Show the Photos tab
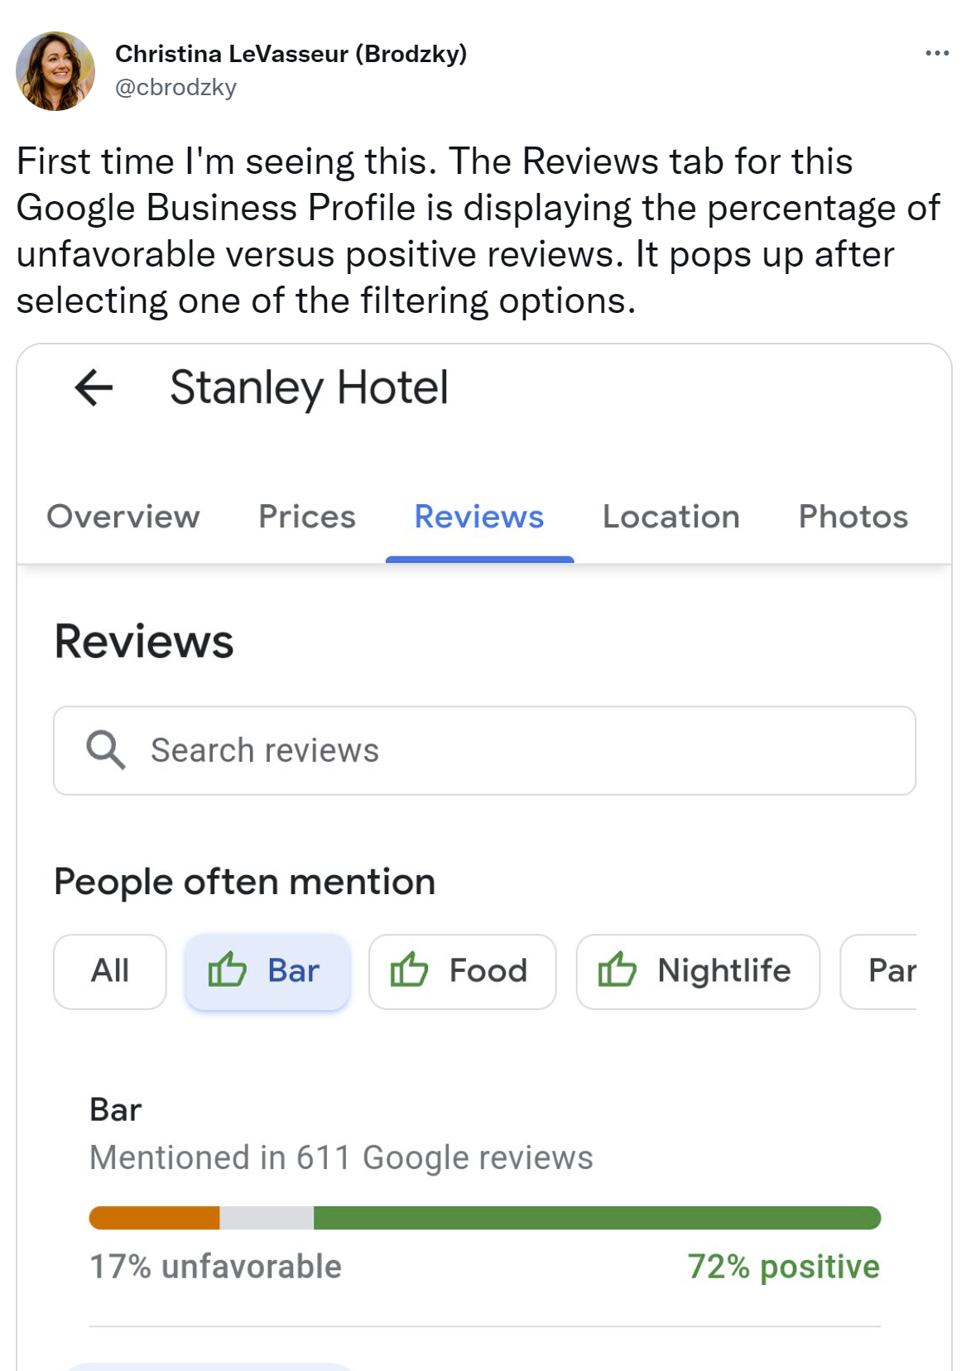The image size is (976, 1371). [853, 517]
